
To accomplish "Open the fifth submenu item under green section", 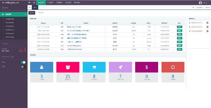I will [x=10, y=34].
